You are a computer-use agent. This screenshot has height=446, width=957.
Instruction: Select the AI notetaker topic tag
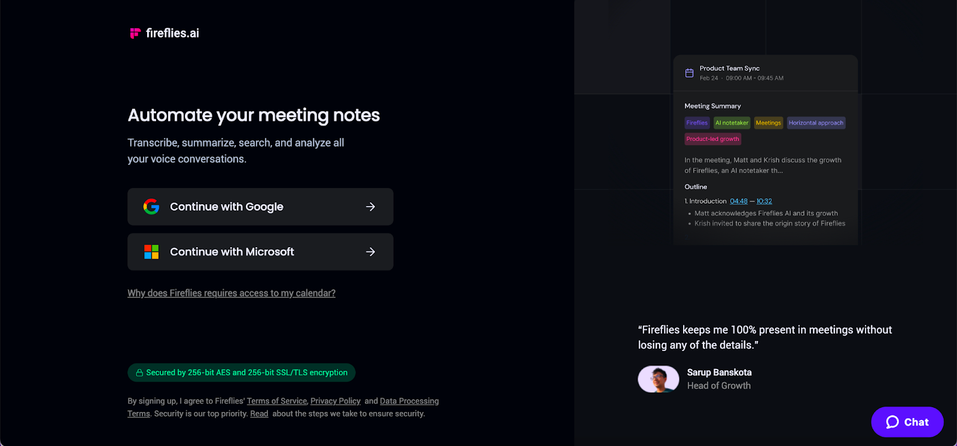(731, 122)
